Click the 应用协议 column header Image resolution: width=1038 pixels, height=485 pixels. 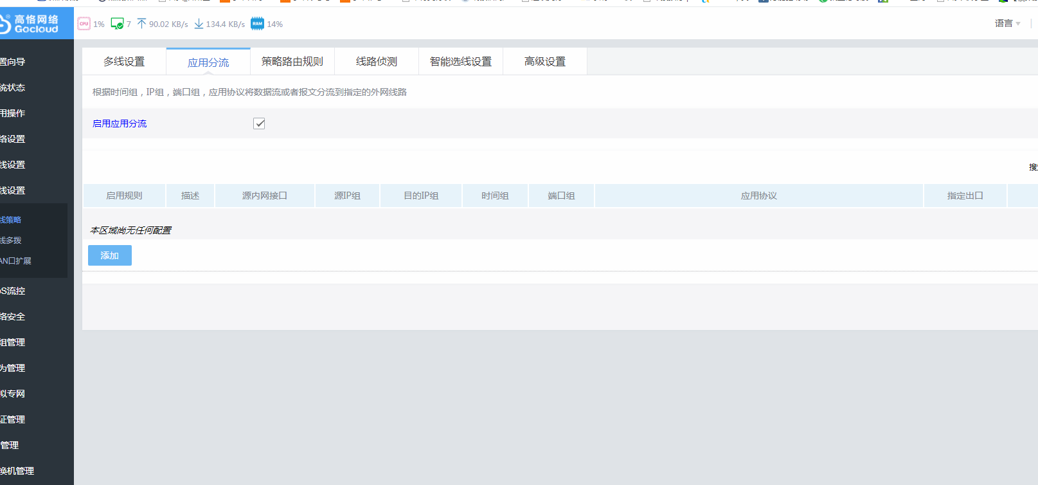[758, 196]
